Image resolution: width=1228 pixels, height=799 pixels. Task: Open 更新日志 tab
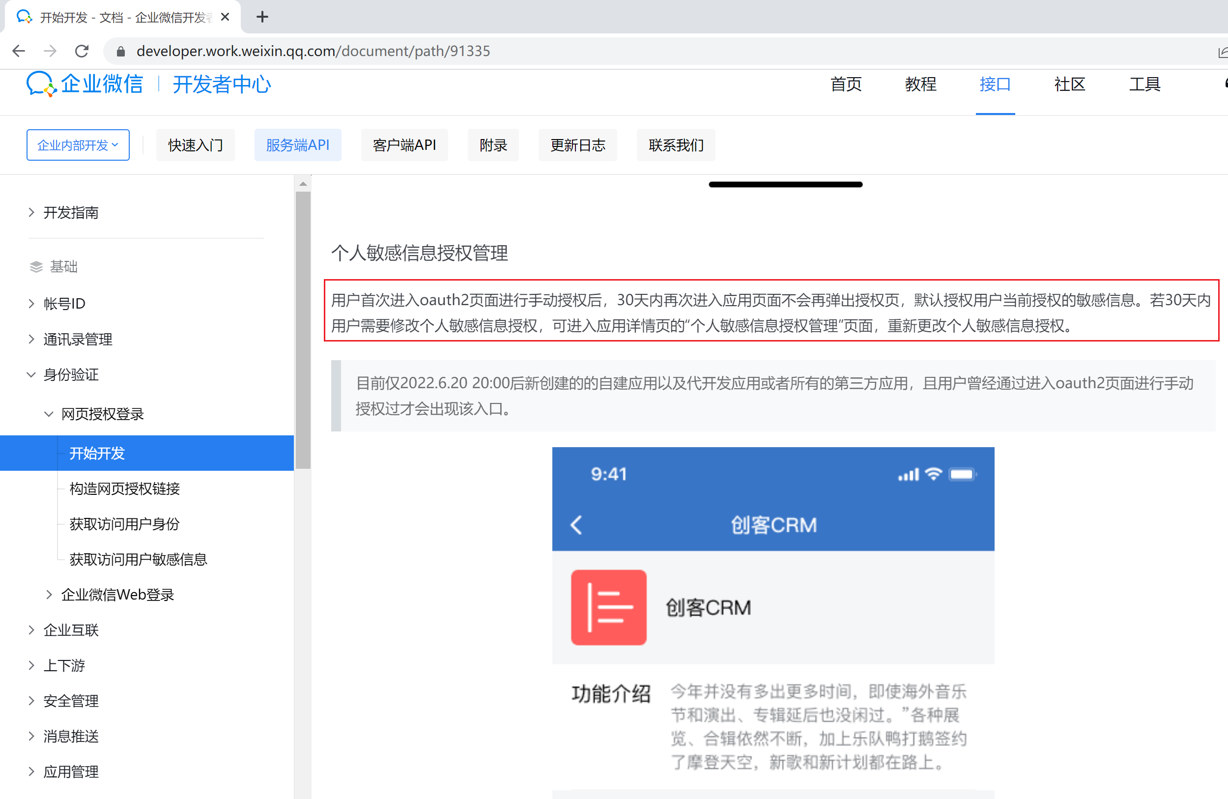[x=578, y=145]
